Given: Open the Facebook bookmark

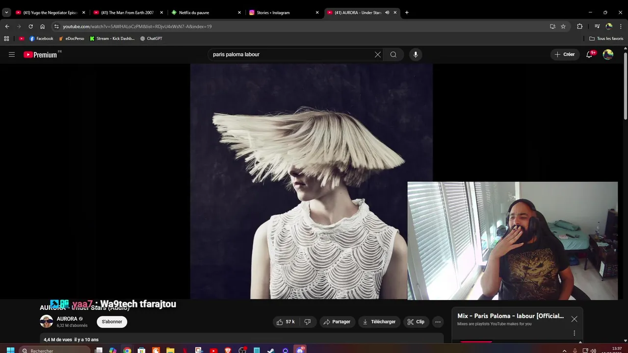Looking at the screenshot, I should 41,38.
